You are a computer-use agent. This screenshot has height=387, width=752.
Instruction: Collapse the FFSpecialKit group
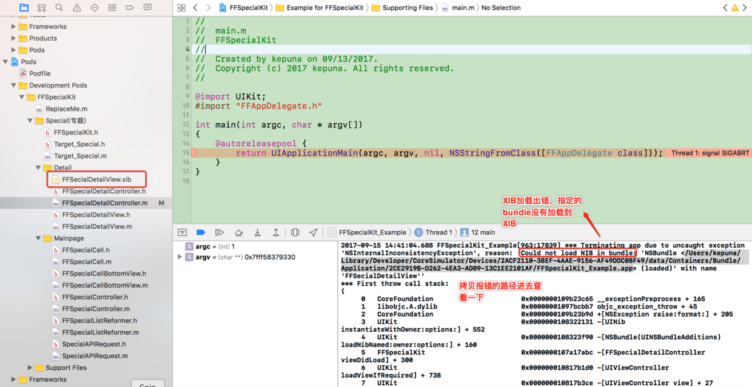tap(22, 97)
